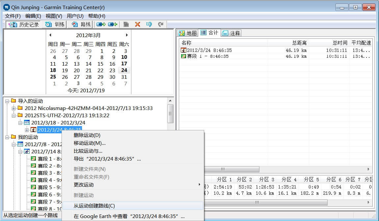Screen dimensions: 379x221
Task: Open the 文件(F) menu
Action: pyautogui.click(x=13, y=16)
